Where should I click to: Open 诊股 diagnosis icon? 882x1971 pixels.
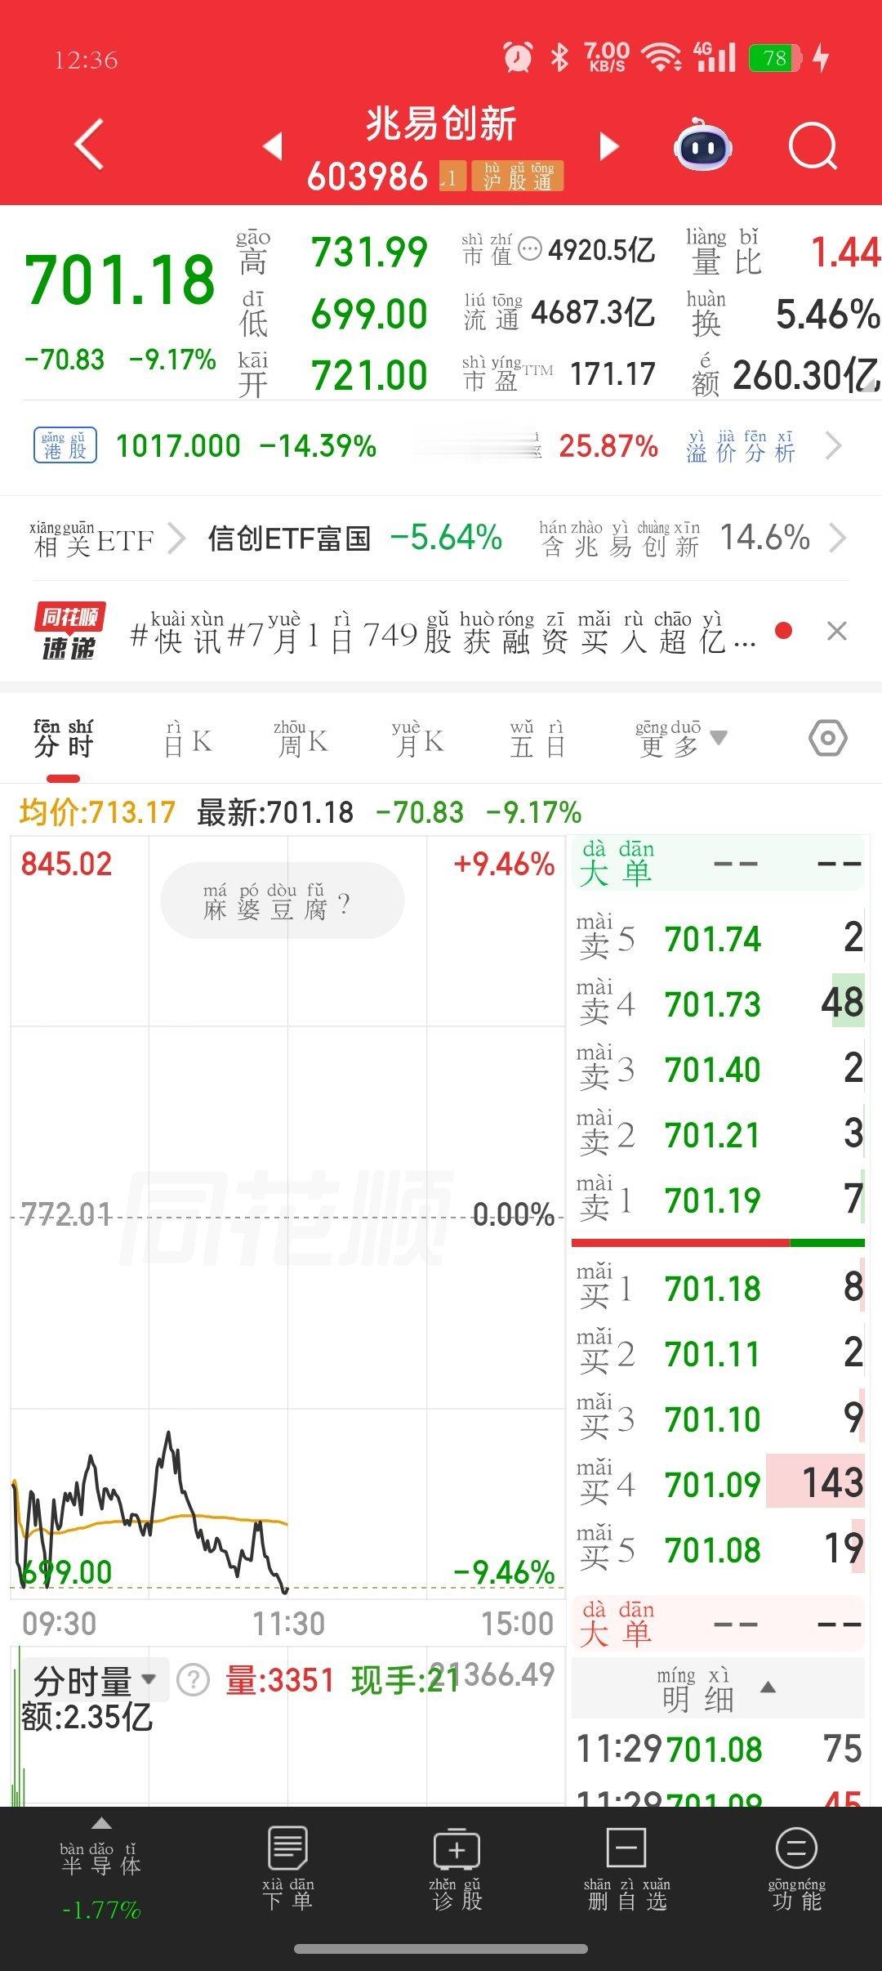(x=457, y=1869)
